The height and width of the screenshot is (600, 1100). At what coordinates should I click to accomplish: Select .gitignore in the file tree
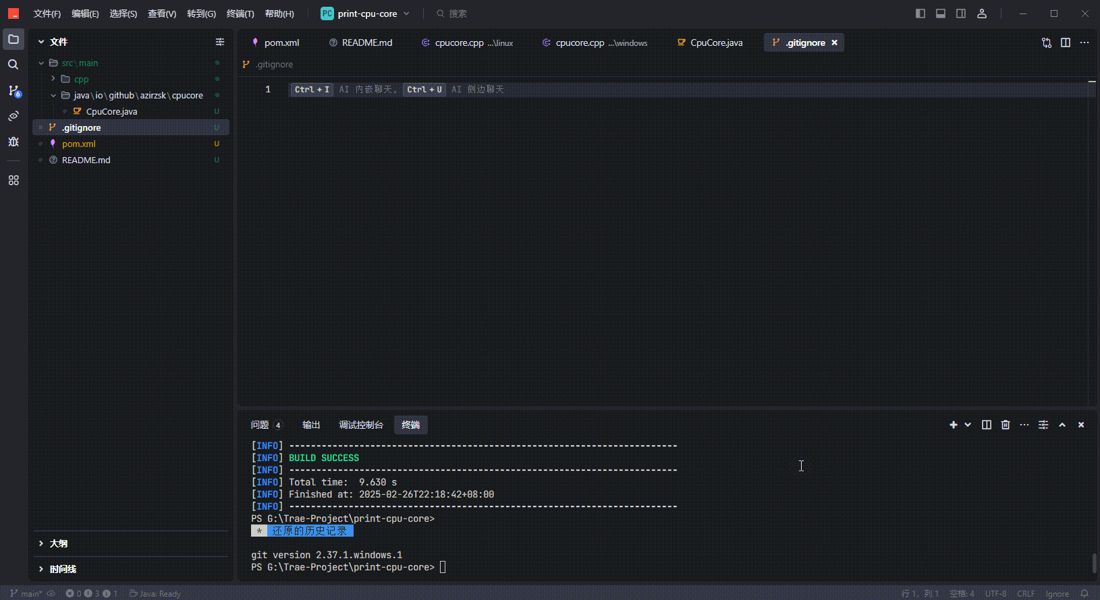coord(131,127)
